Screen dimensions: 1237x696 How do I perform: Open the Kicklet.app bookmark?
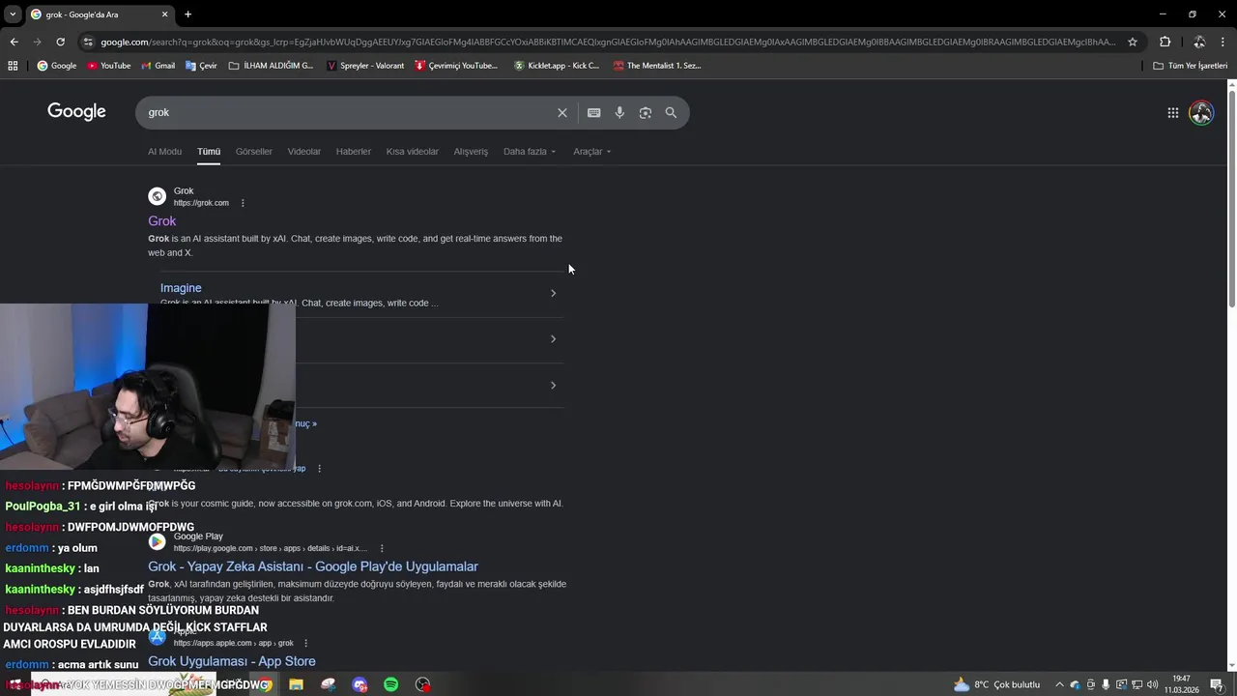[557, 66]
